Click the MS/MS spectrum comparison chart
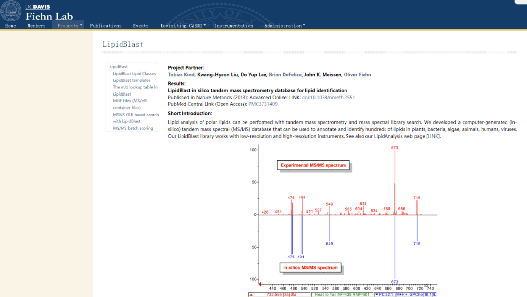The image size is (527, 297). point(343,220)
